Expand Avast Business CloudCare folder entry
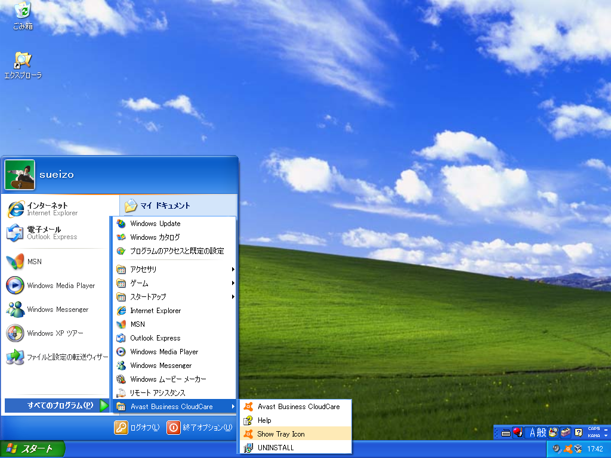Image resolution: width=611 pixels, height=458 pixels. [x=174, y=407]
